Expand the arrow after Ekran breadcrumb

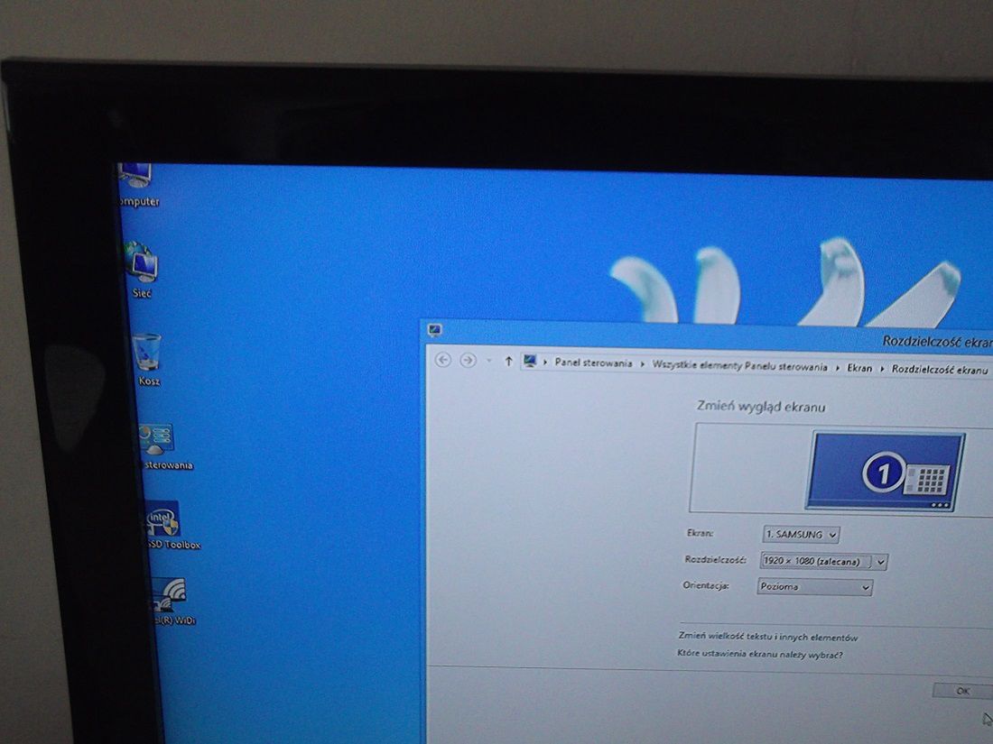882,369
